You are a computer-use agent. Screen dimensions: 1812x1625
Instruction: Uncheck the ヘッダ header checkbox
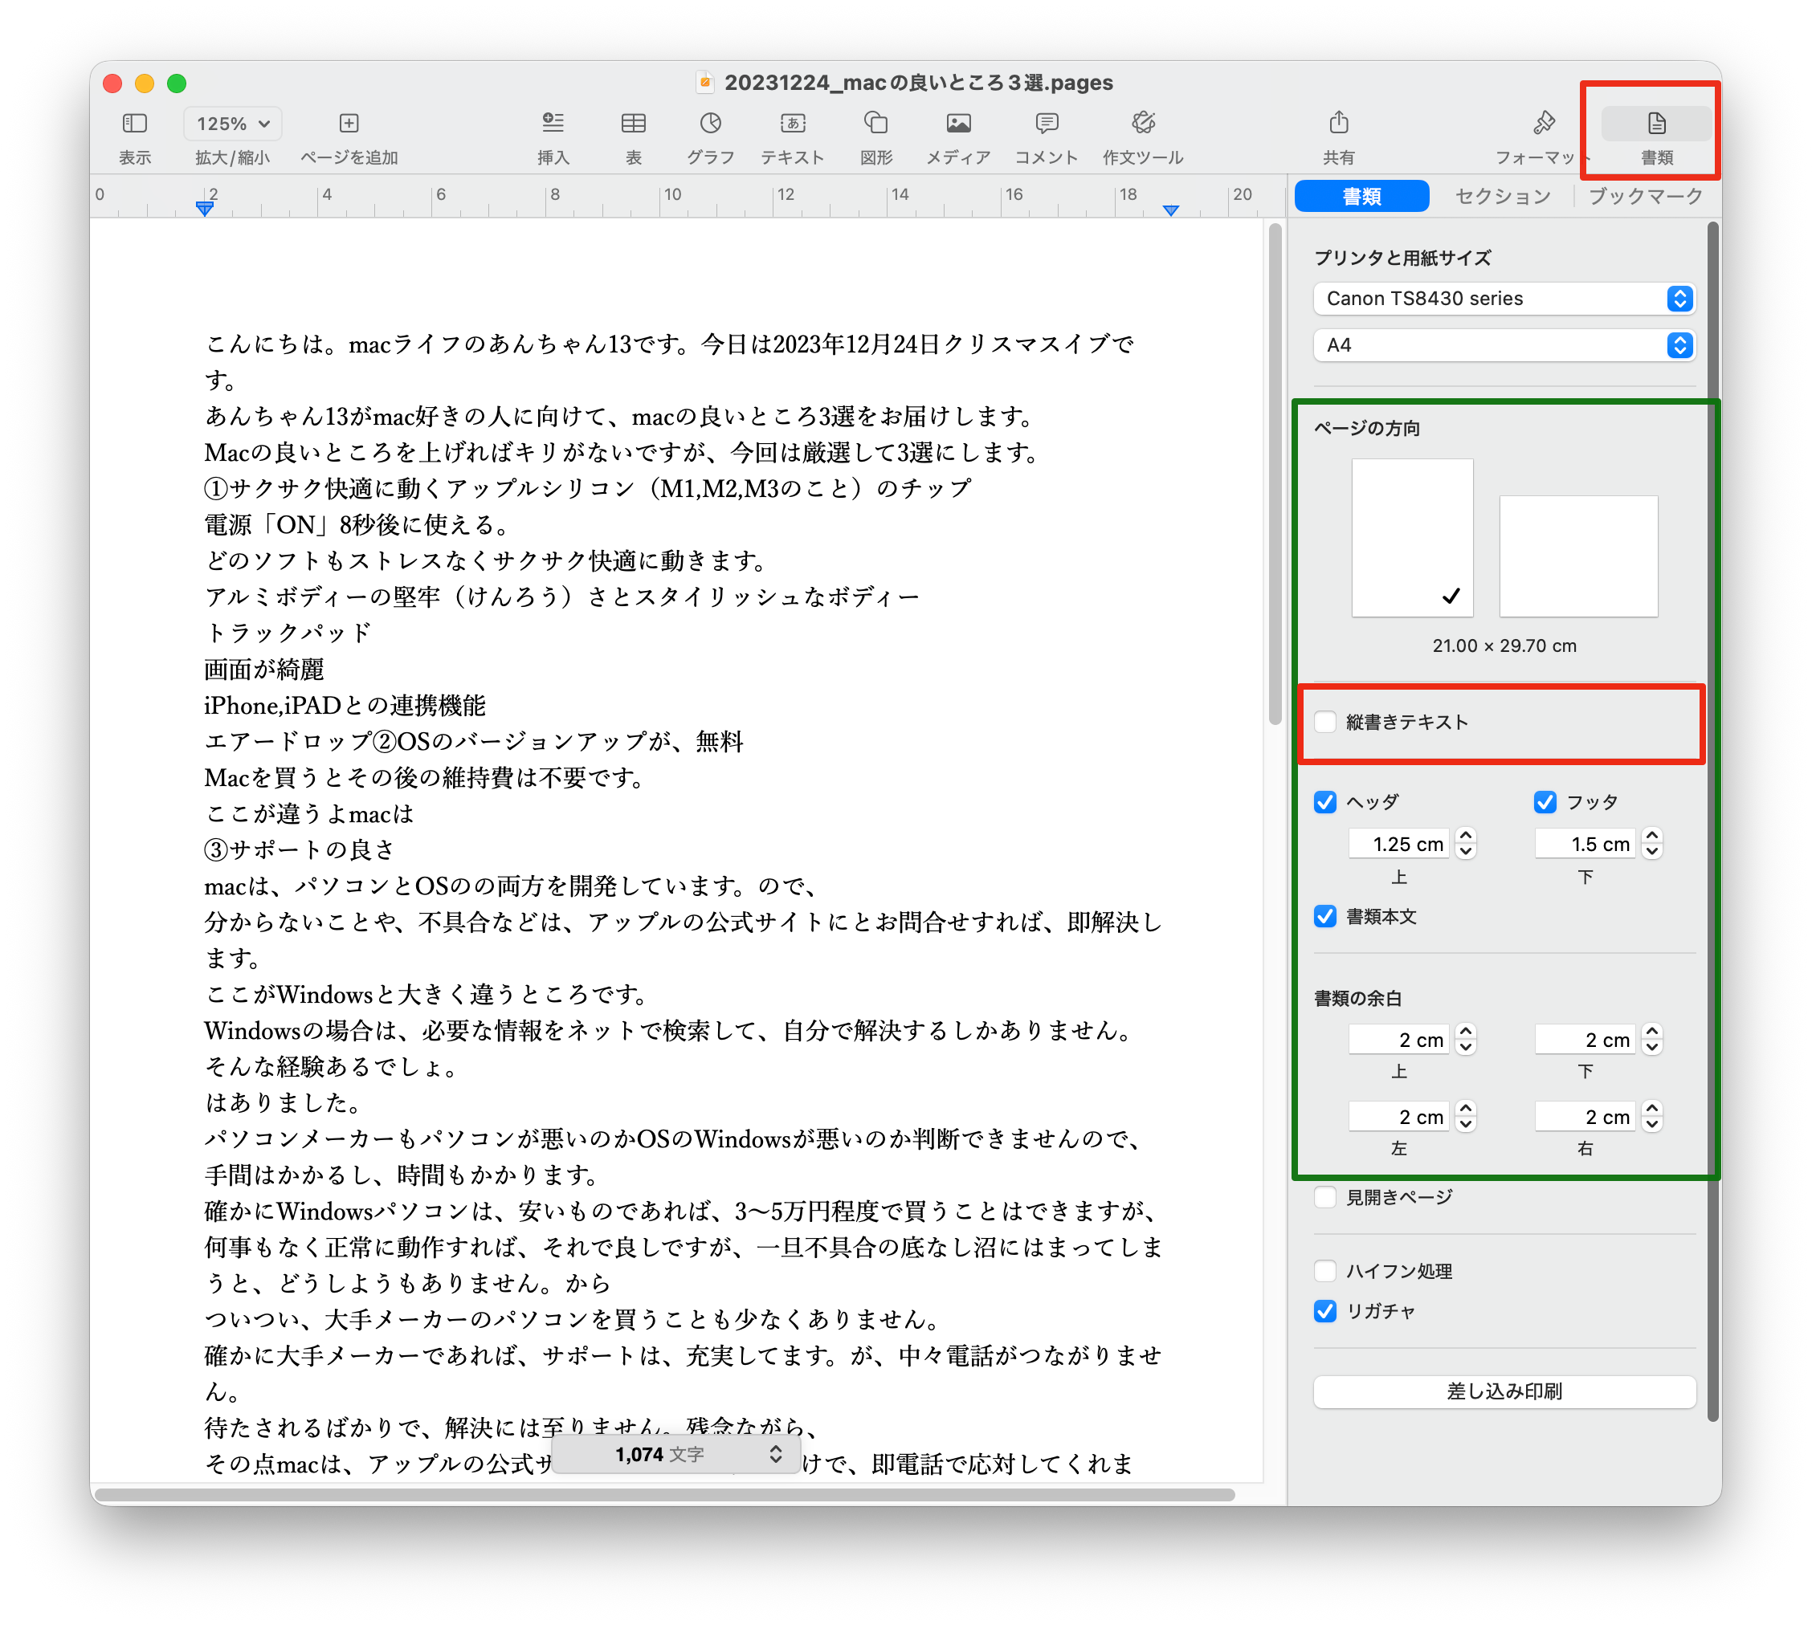coord(1325,802)
